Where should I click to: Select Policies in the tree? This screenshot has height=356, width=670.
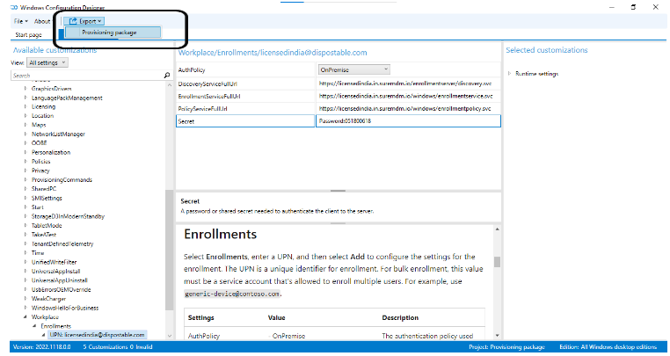40,162
